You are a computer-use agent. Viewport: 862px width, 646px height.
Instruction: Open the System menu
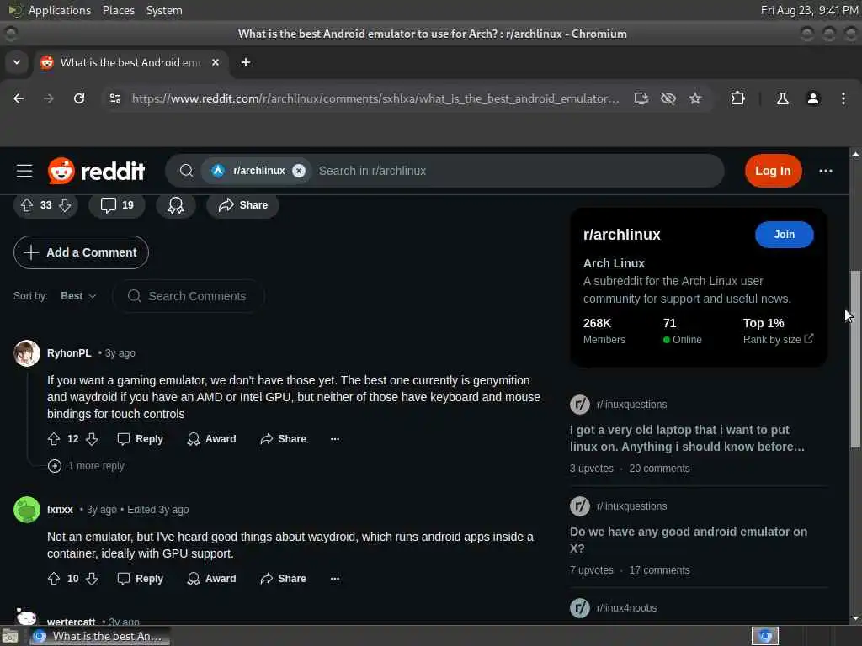[x=164, y=10]
